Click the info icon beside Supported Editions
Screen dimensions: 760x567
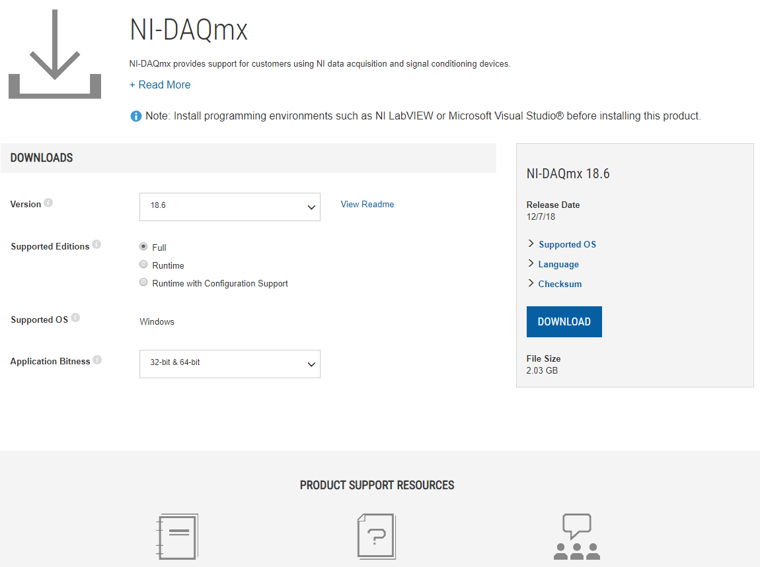[x=96, y=245]
